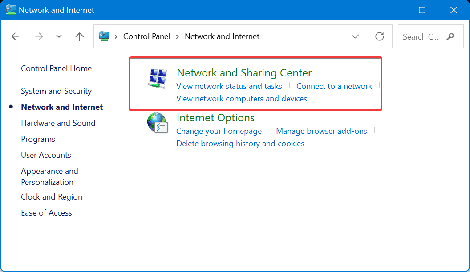Open Change your homepage settings
The image size is (470, 272).
point(219,131)
